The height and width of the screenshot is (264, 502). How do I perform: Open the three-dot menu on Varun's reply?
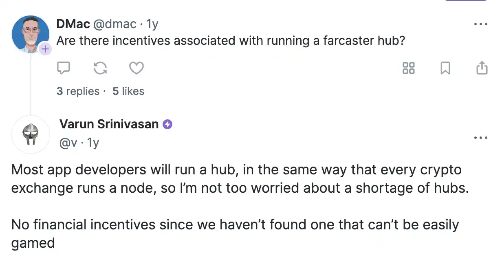tap(481, 138)
